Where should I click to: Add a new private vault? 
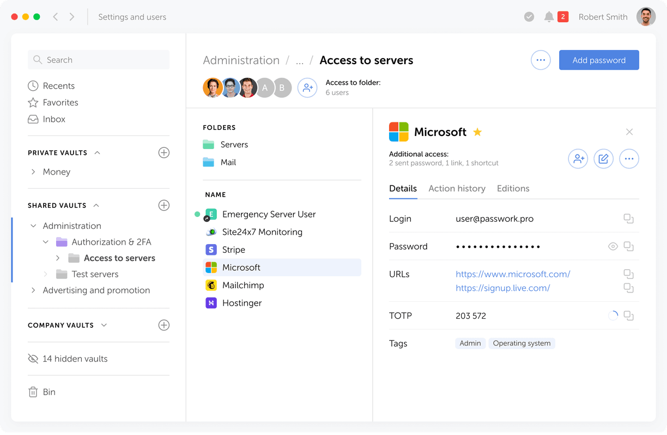(164, 153)
